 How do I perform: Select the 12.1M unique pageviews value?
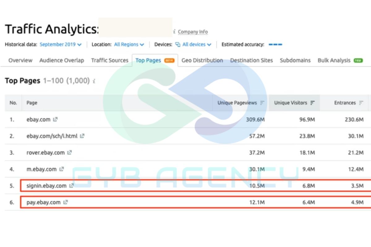point(257,202)
